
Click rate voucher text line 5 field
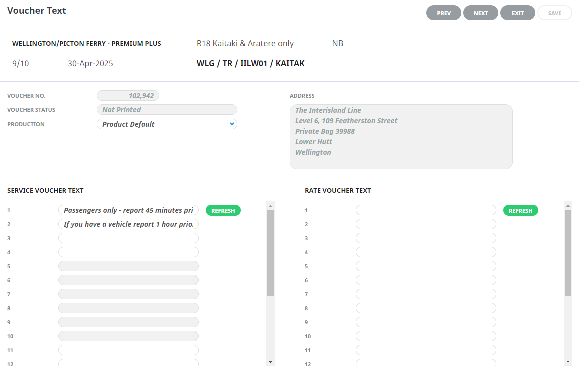click(426, 266)
